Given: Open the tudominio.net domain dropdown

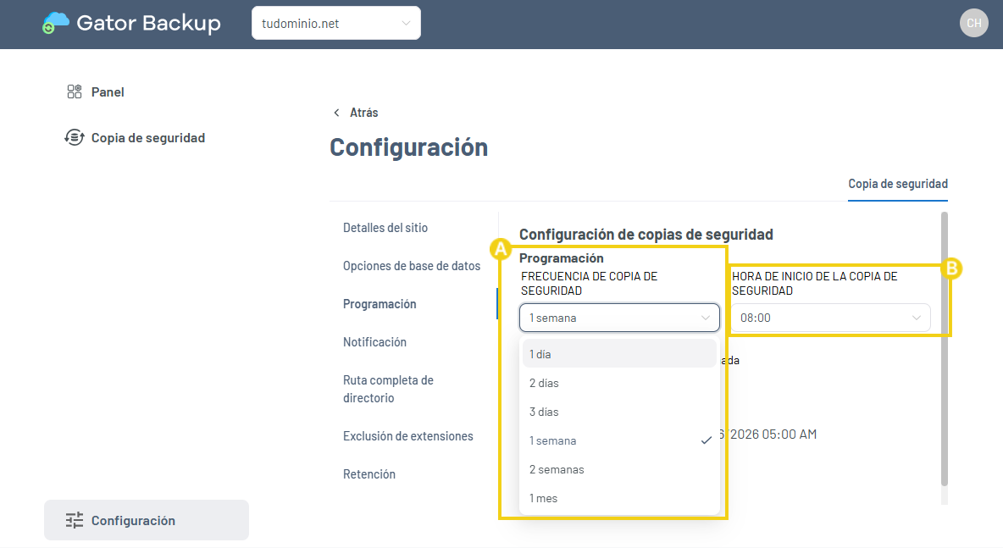Looking at the screenshot, I should pyautogui.click(x=335, y=23).
